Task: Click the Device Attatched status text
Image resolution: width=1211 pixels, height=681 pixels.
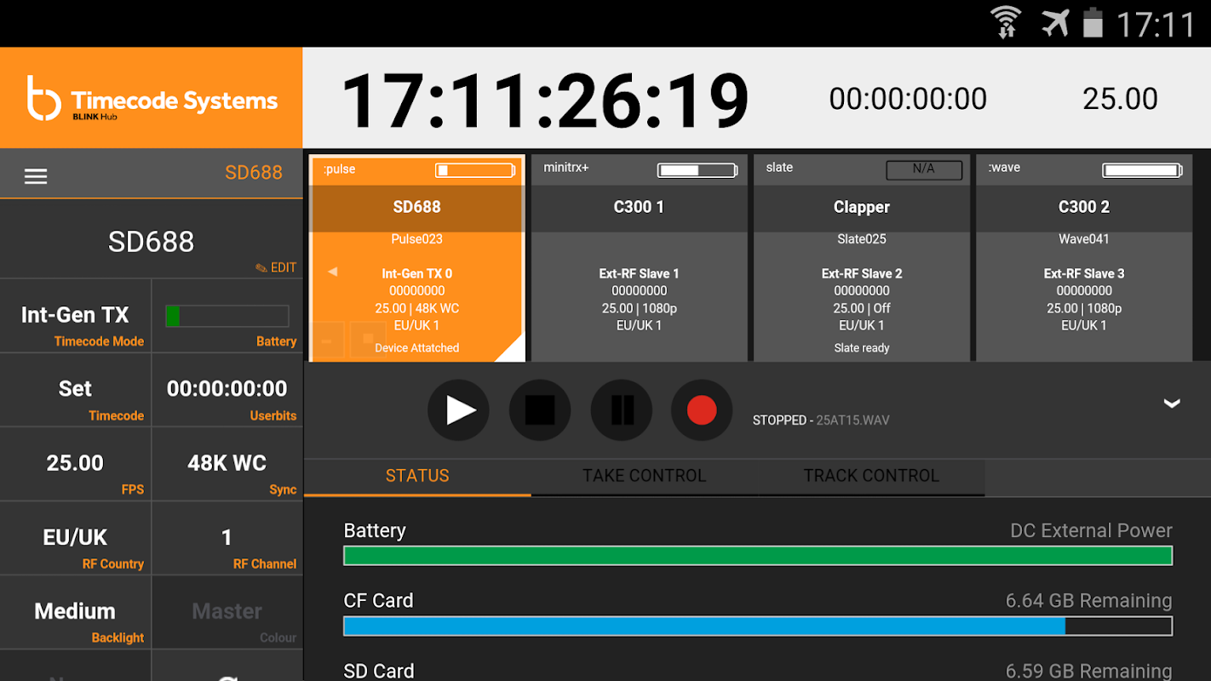Action: [x=416, y=348]
